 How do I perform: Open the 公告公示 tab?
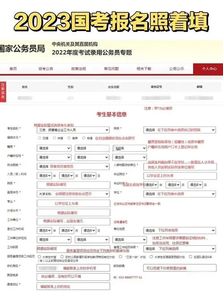click(x=177, y=69)
